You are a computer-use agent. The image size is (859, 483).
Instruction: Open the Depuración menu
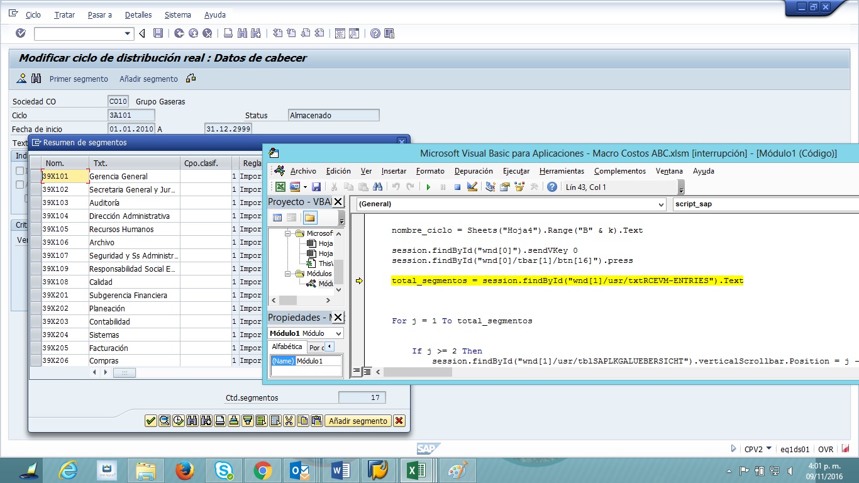[474, 170]
